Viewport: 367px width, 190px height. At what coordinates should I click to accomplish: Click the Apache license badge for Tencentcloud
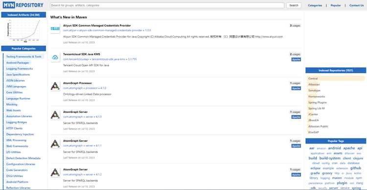[x=296, y=60]
